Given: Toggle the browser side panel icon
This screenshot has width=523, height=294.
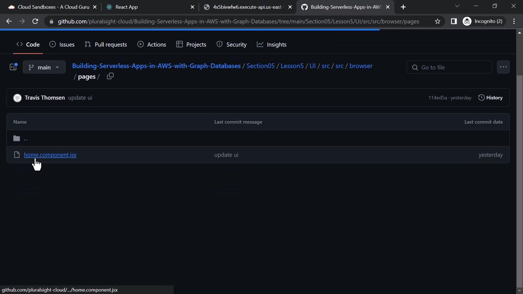Looking at the screenshot, I should coord(454,21).
